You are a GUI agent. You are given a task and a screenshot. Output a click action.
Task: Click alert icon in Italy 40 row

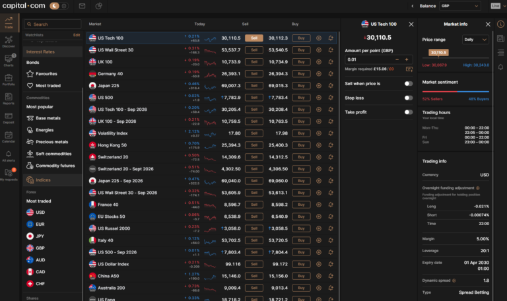(331, 240)
